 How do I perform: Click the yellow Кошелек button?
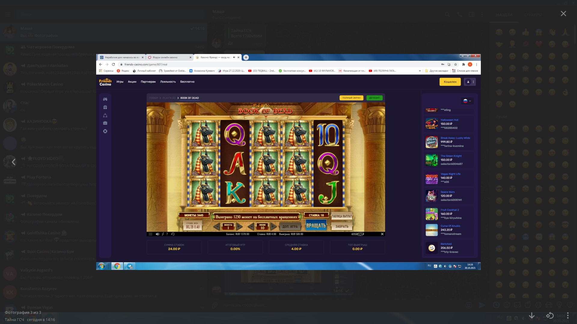pyautogui.click(x=450, y=82)
